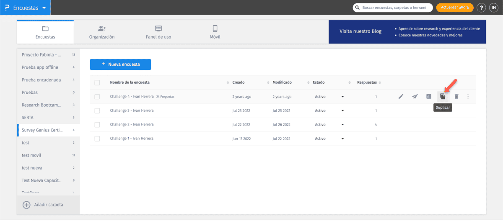Toggle the select-all checkbox in table header

pyautogui.click(x=97, y=82)
